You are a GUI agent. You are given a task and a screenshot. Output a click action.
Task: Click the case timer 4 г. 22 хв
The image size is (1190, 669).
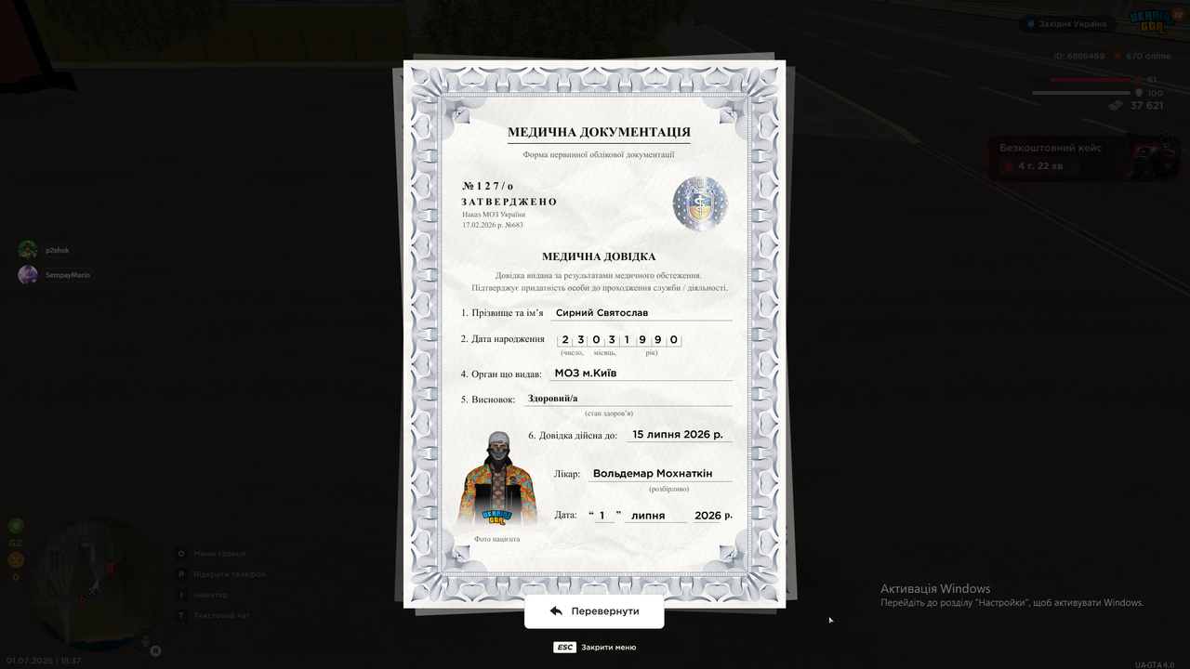[x=1040, y=165]
